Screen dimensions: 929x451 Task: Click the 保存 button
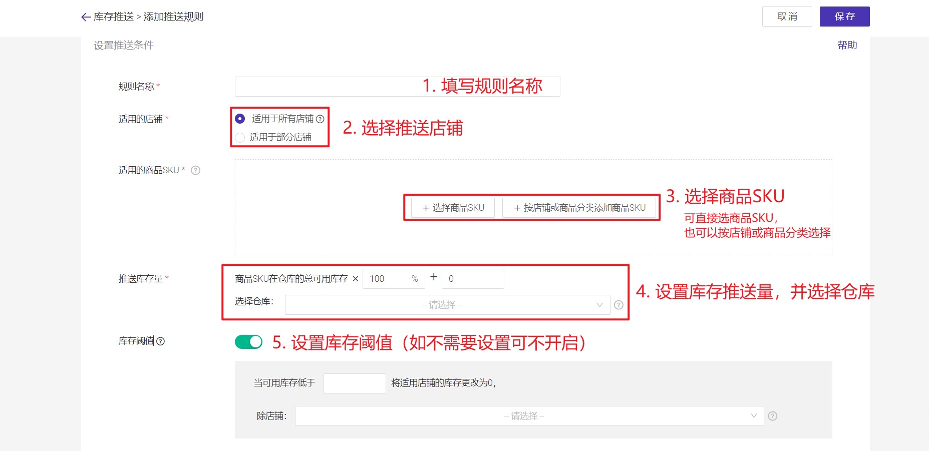844,16
